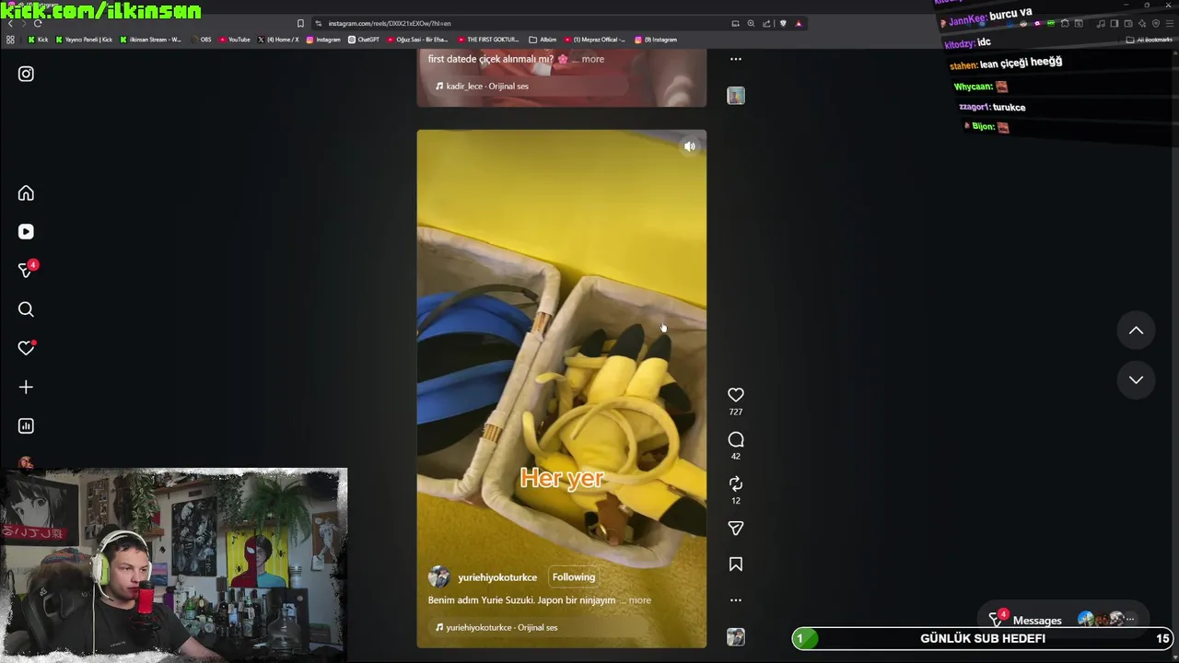Open Instagram logo home link in sidebar
Viewport: 1179px width, 663px height.
(26, 74)
